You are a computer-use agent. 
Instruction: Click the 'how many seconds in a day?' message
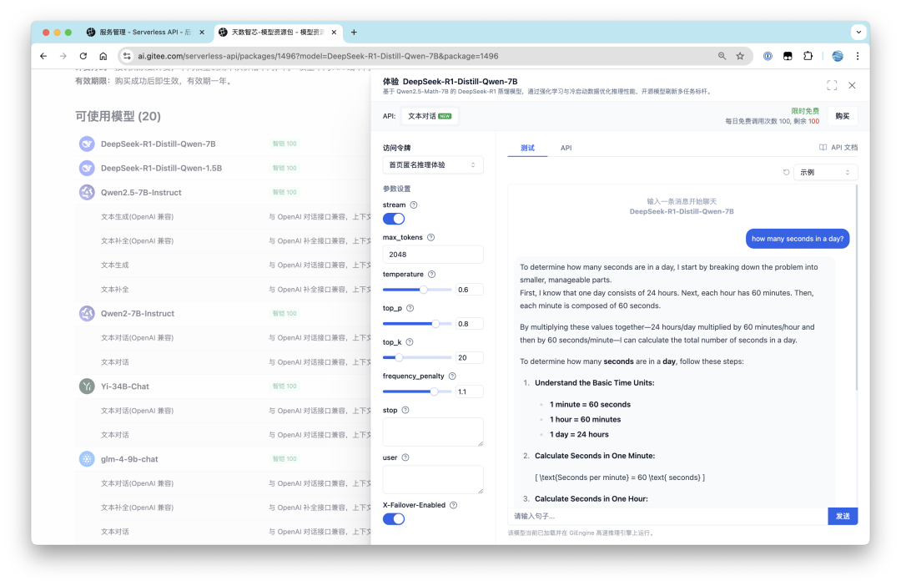pyautogui.click(x=798, y=239)
